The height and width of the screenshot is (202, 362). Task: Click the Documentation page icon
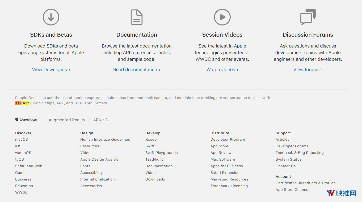coord(137,17)
